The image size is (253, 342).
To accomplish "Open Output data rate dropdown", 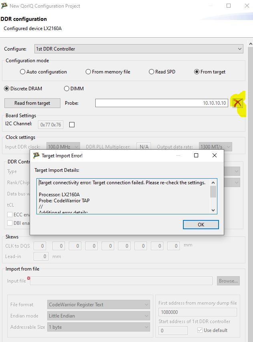I will [215, 147].
